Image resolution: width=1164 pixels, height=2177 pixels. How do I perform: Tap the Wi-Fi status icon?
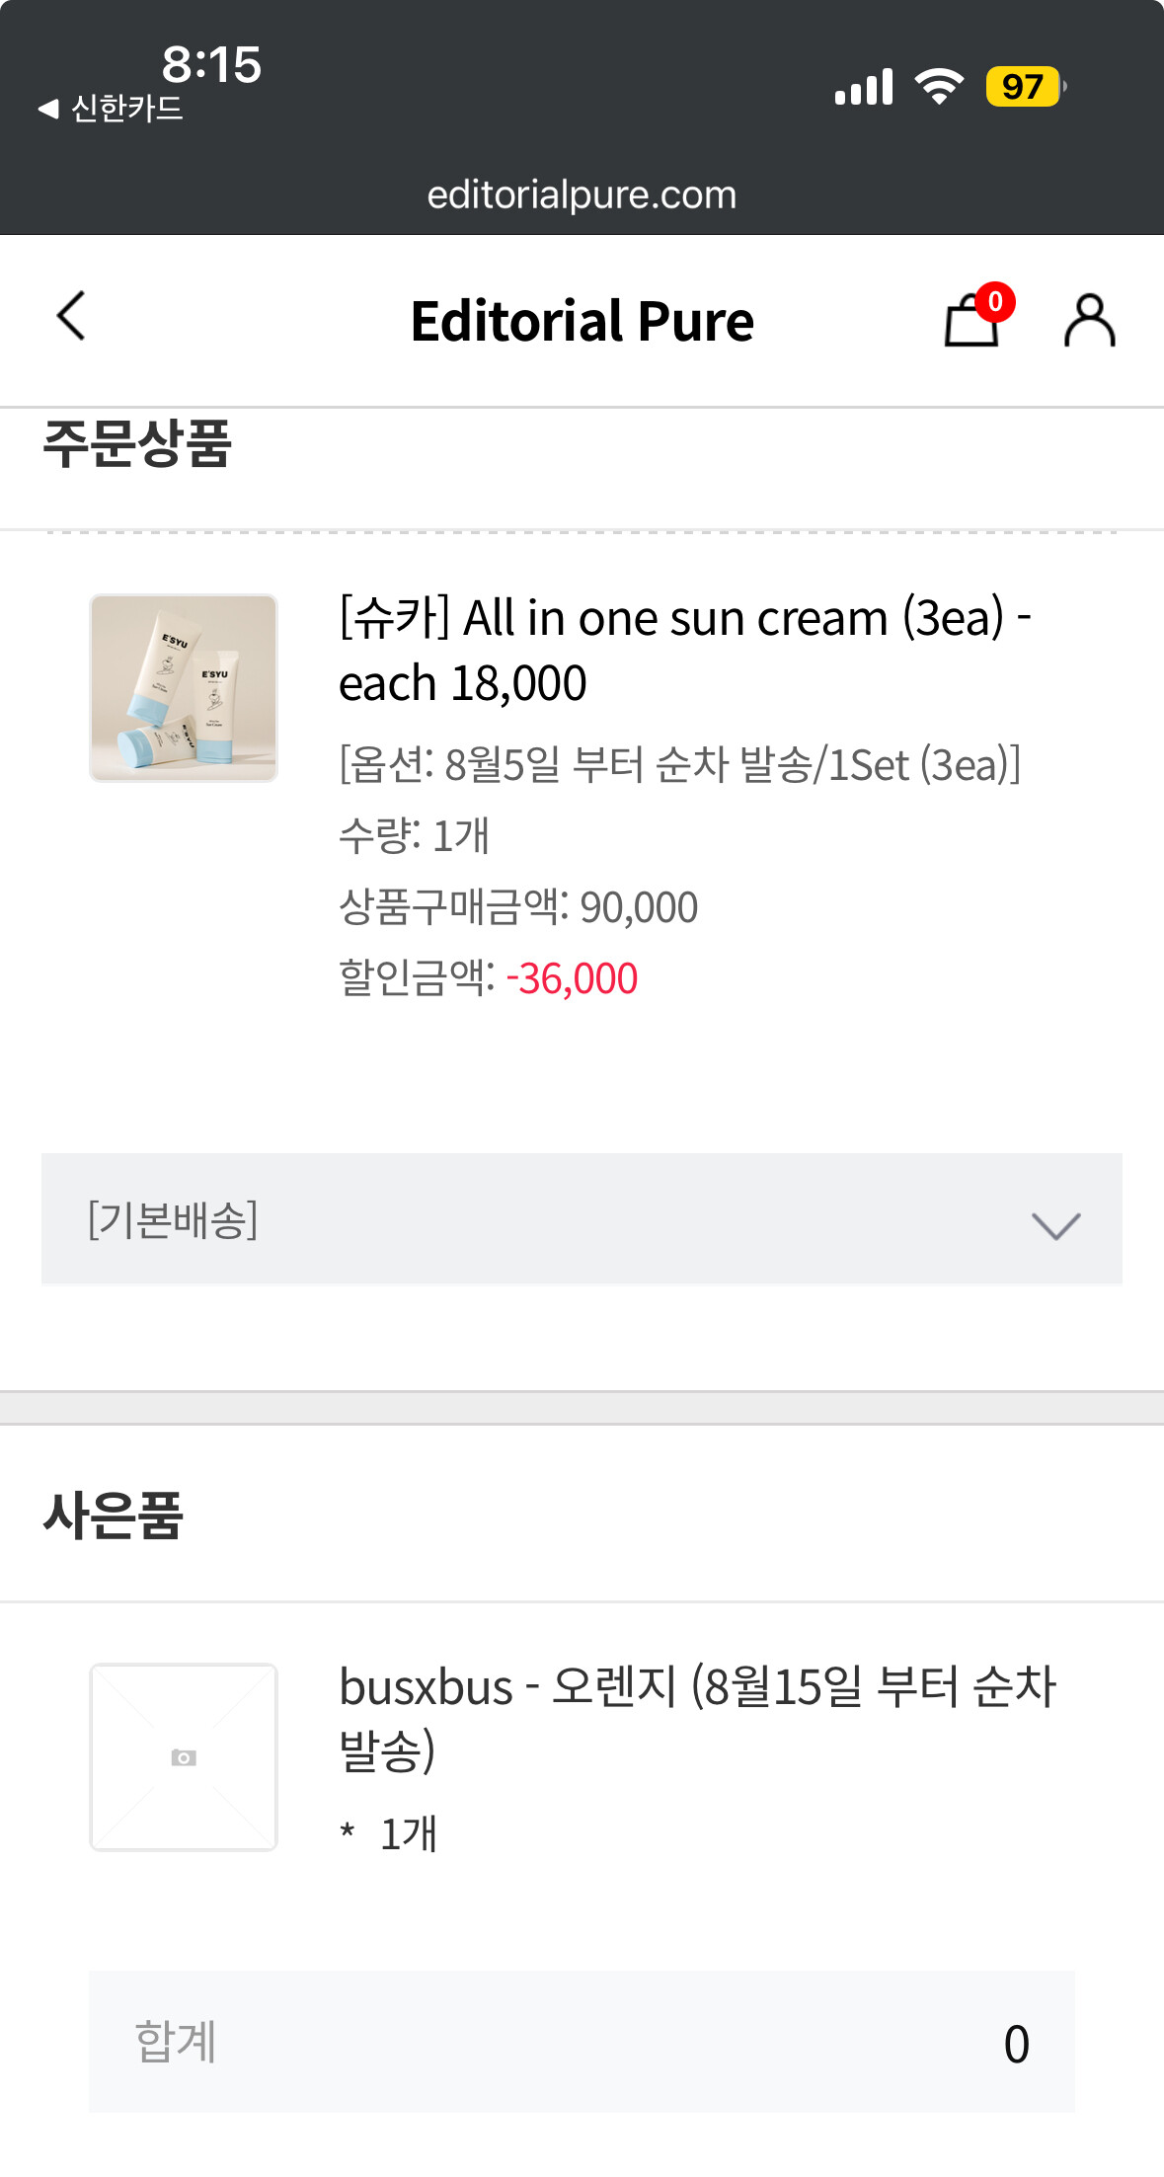(939, 87)
